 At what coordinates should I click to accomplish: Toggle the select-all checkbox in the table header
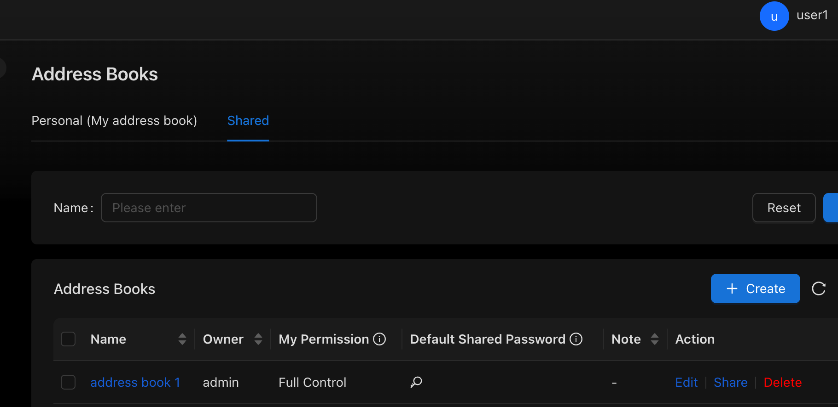point(68,339)
